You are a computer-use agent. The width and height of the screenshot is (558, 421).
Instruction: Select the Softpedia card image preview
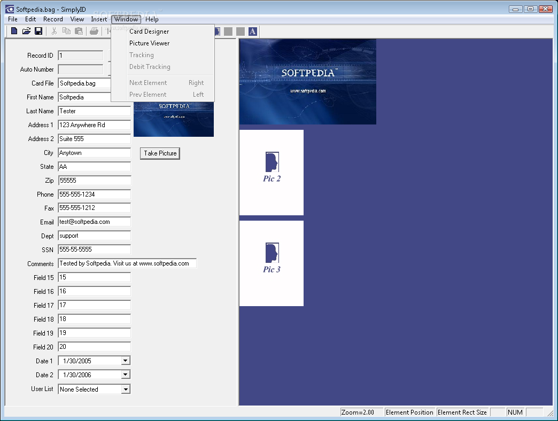307,82
